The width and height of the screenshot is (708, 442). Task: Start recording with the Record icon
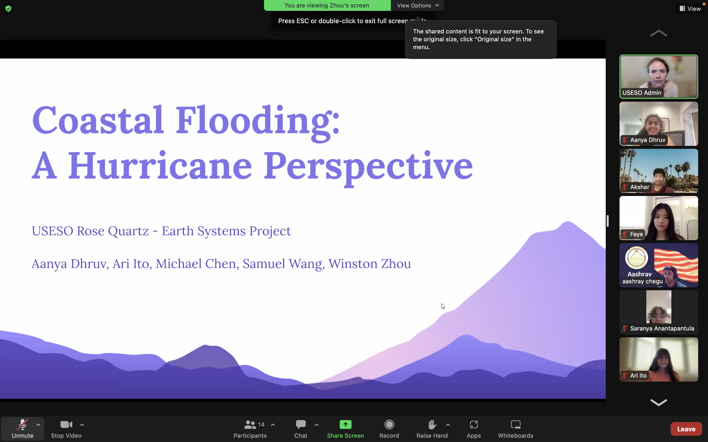pyautogui.click(x=389, y=424)
